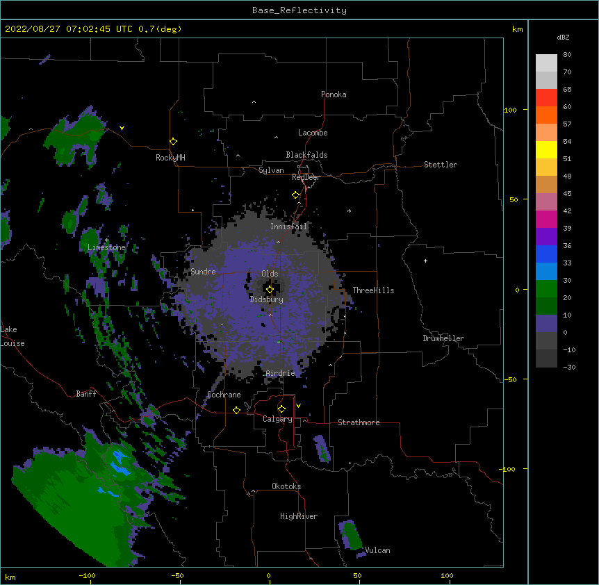Click the Cochrane town label
The width and height of the screenshot is (599, 585).
click(x=224, y=395)
